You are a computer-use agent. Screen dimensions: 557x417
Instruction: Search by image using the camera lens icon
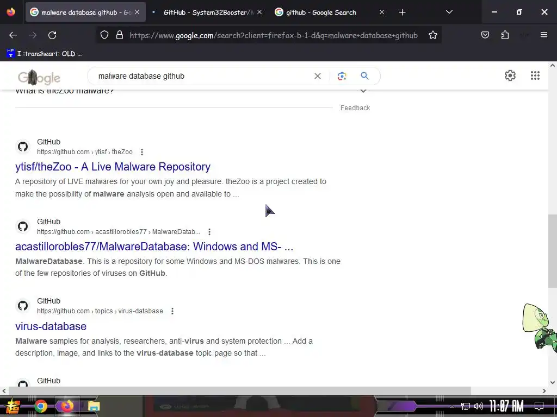point(342,76)
